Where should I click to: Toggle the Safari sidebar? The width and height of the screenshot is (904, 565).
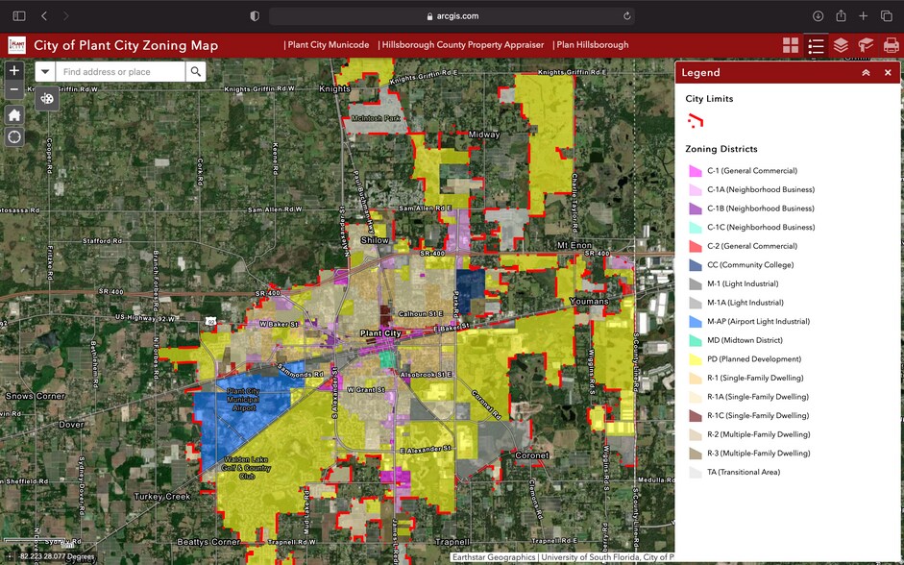[x=18, y=15]
